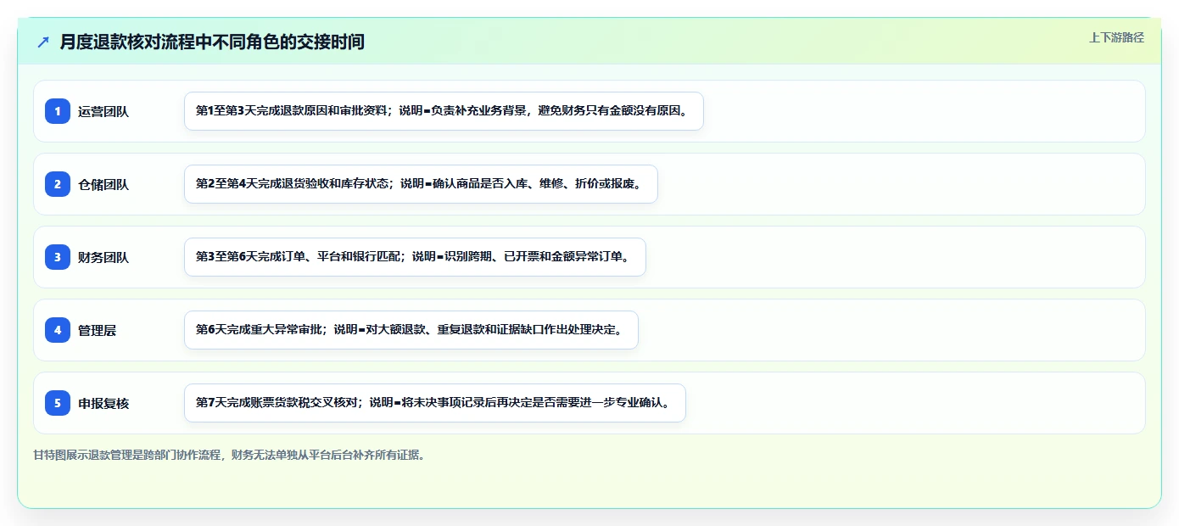Open the '第3至第6天完成订单、平台和银行匹配' card
1179x526 pixels.
[x=415, y=257]
